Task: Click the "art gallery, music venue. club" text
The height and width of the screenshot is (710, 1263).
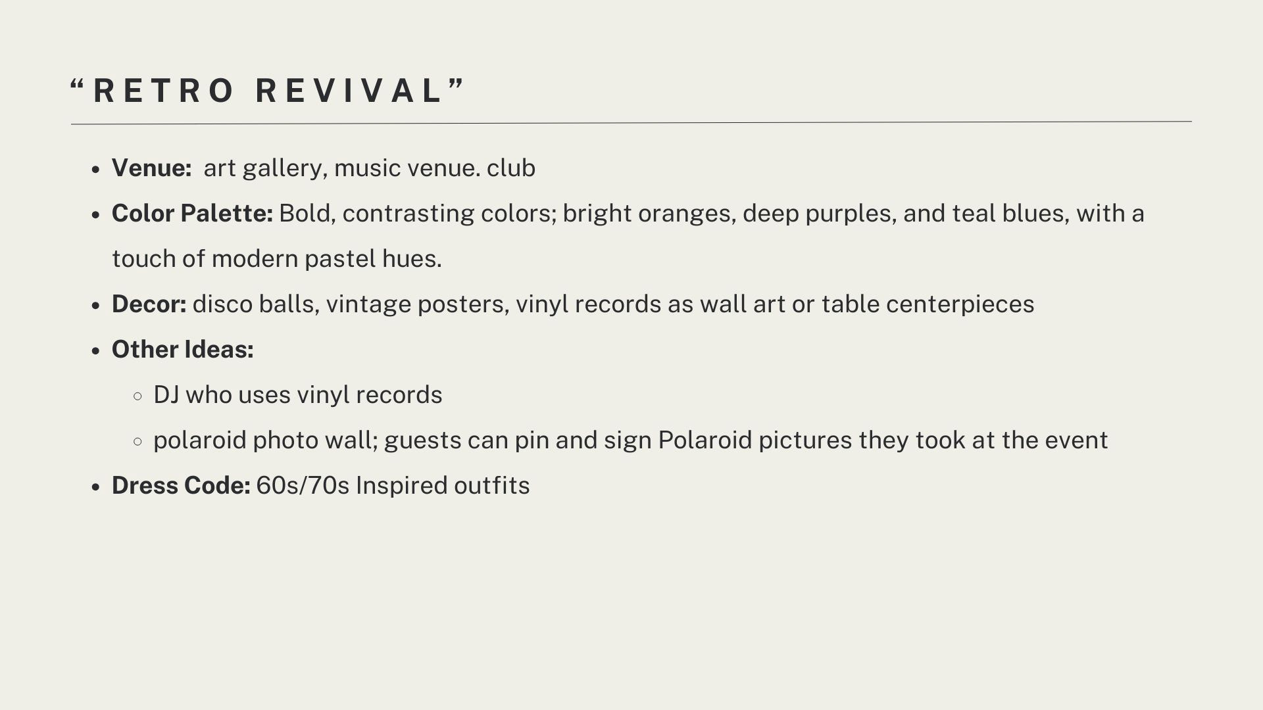Action: [x=370, y=168]
